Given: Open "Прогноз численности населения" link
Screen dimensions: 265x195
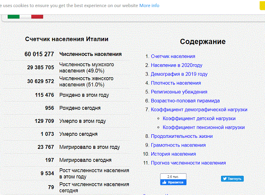Looking at the screenshot, I should pos(188,163).
